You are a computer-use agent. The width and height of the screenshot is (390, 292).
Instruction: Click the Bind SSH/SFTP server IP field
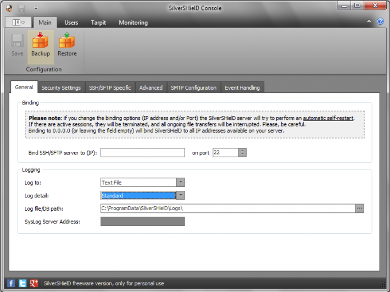point(142,152)
